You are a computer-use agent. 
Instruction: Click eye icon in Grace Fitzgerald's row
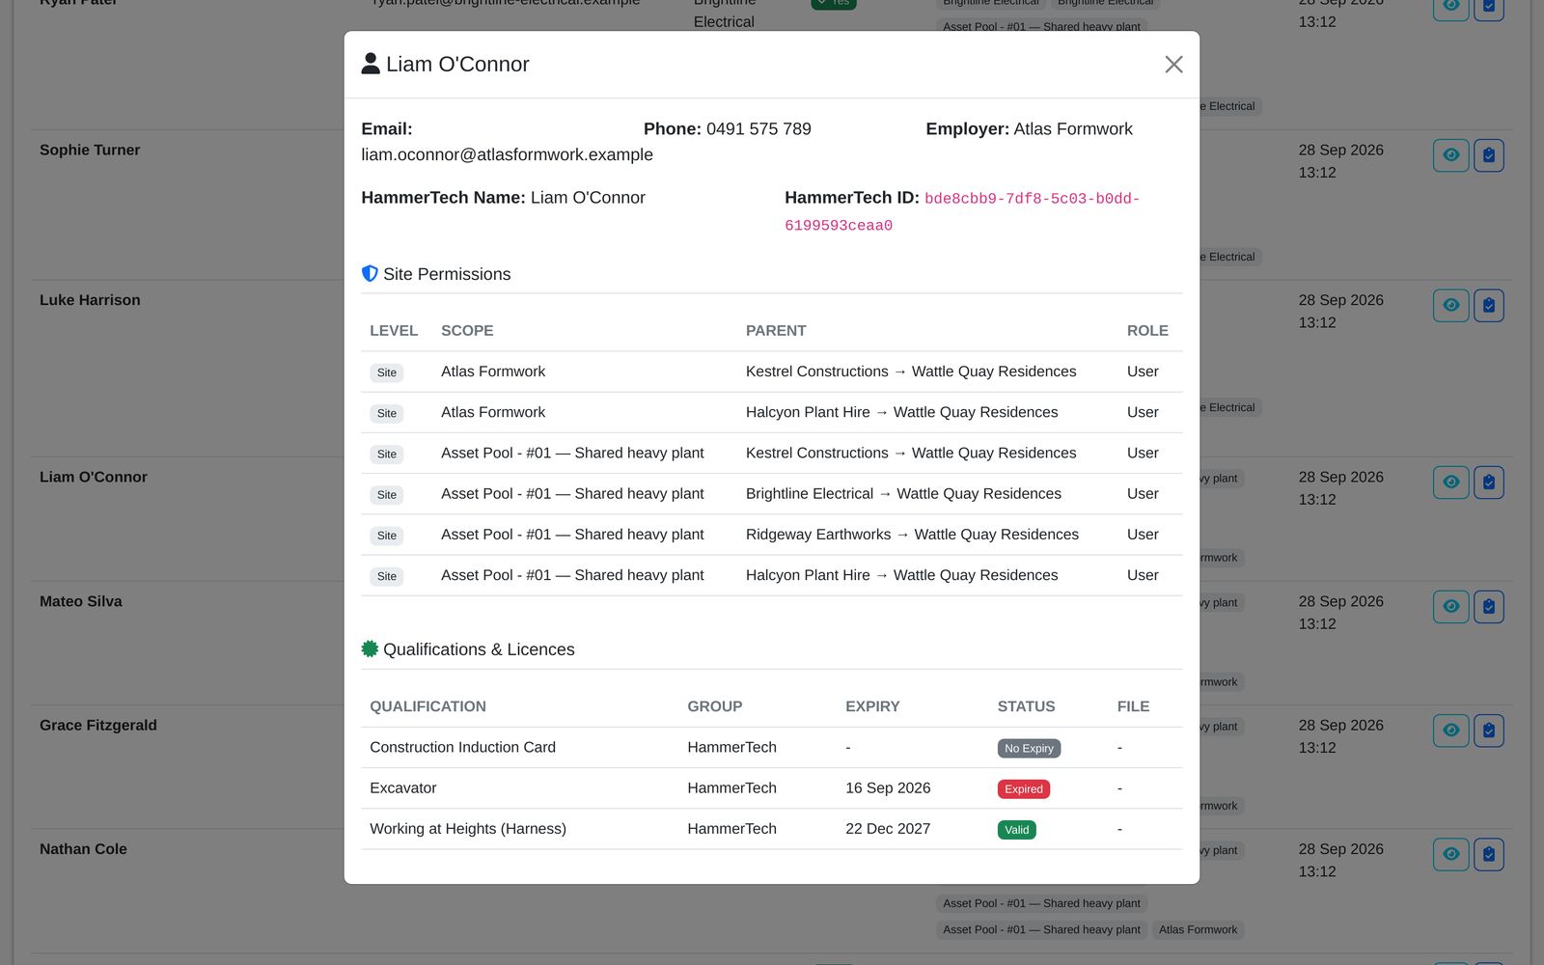1450,731
